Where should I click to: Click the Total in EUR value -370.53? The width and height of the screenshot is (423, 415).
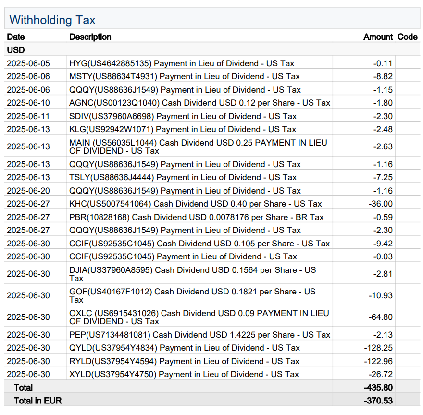tap(379, 400)
